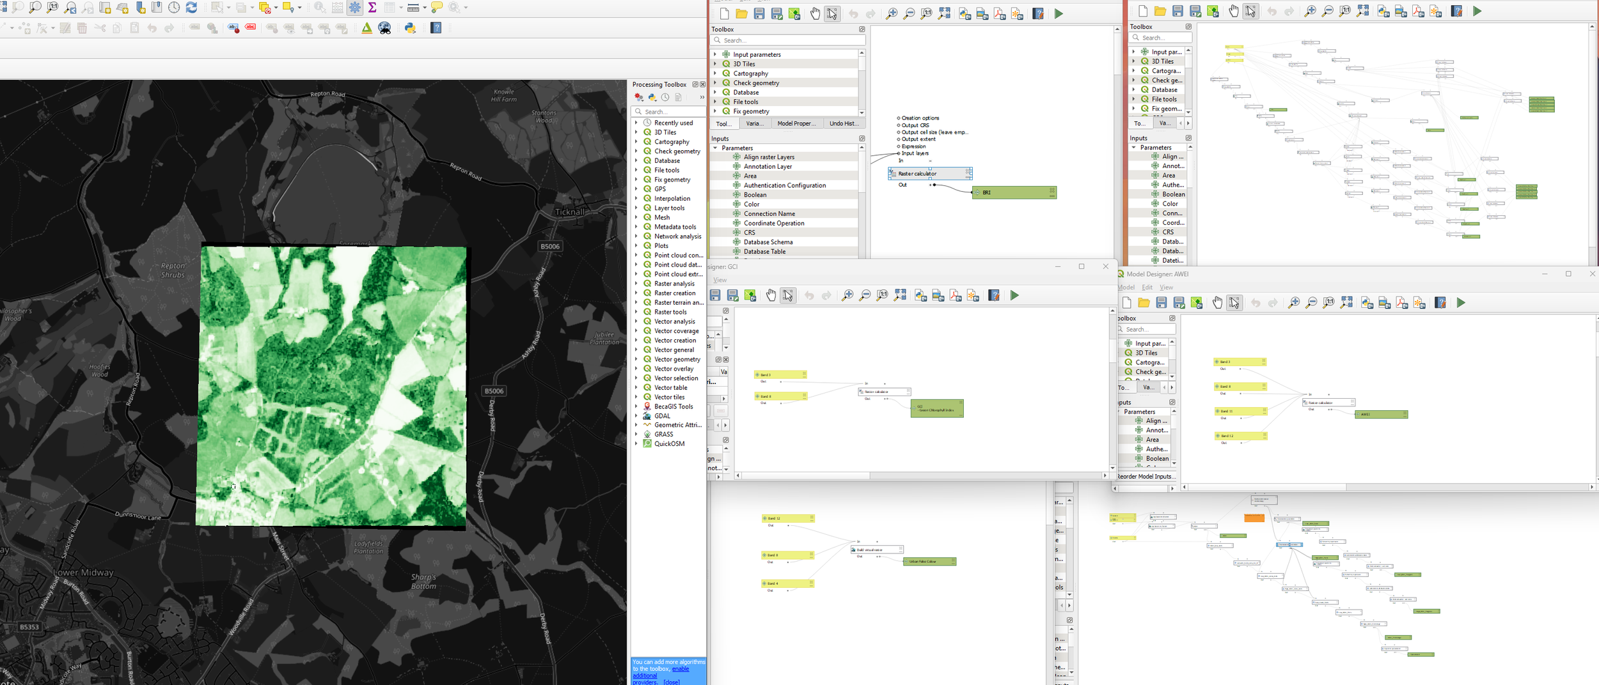Screen dimensions: 1599x685
Task: Zoom to 1:1 in the model designer toolbar
Action: [926, 13]
